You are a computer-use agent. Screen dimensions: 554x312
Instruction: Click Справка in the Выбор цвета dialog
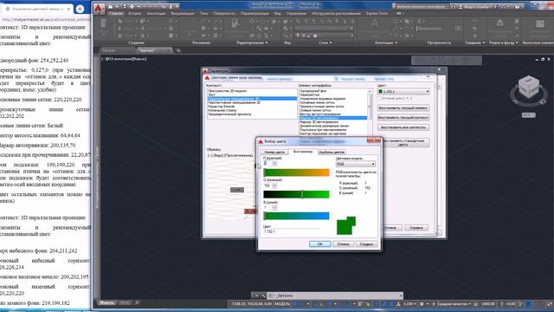366,244
